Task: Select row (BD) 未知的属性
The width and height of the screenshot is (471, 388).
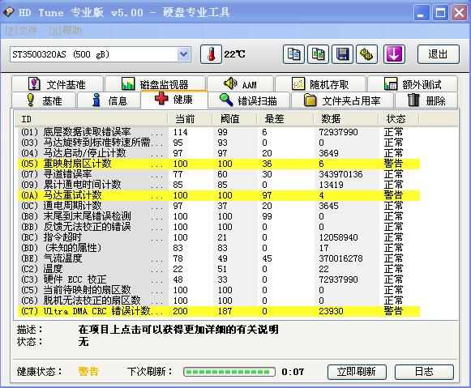Action: tap(219, 248)
